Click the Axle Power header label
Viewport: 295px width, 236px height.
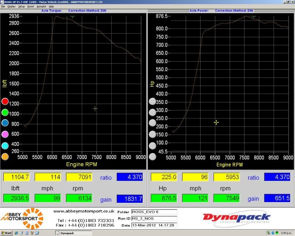[x=199, y=11]
